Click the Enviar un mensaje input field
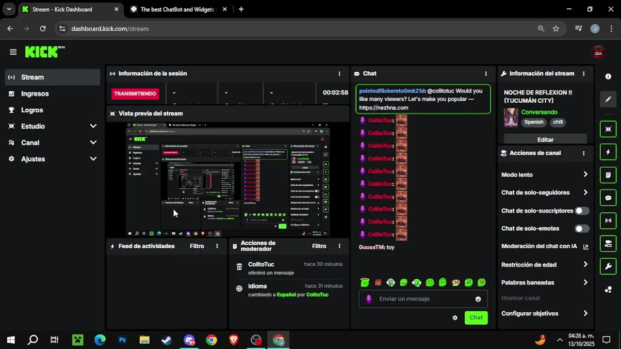Viewport: 621px width, 349px height. coord(423,299)
